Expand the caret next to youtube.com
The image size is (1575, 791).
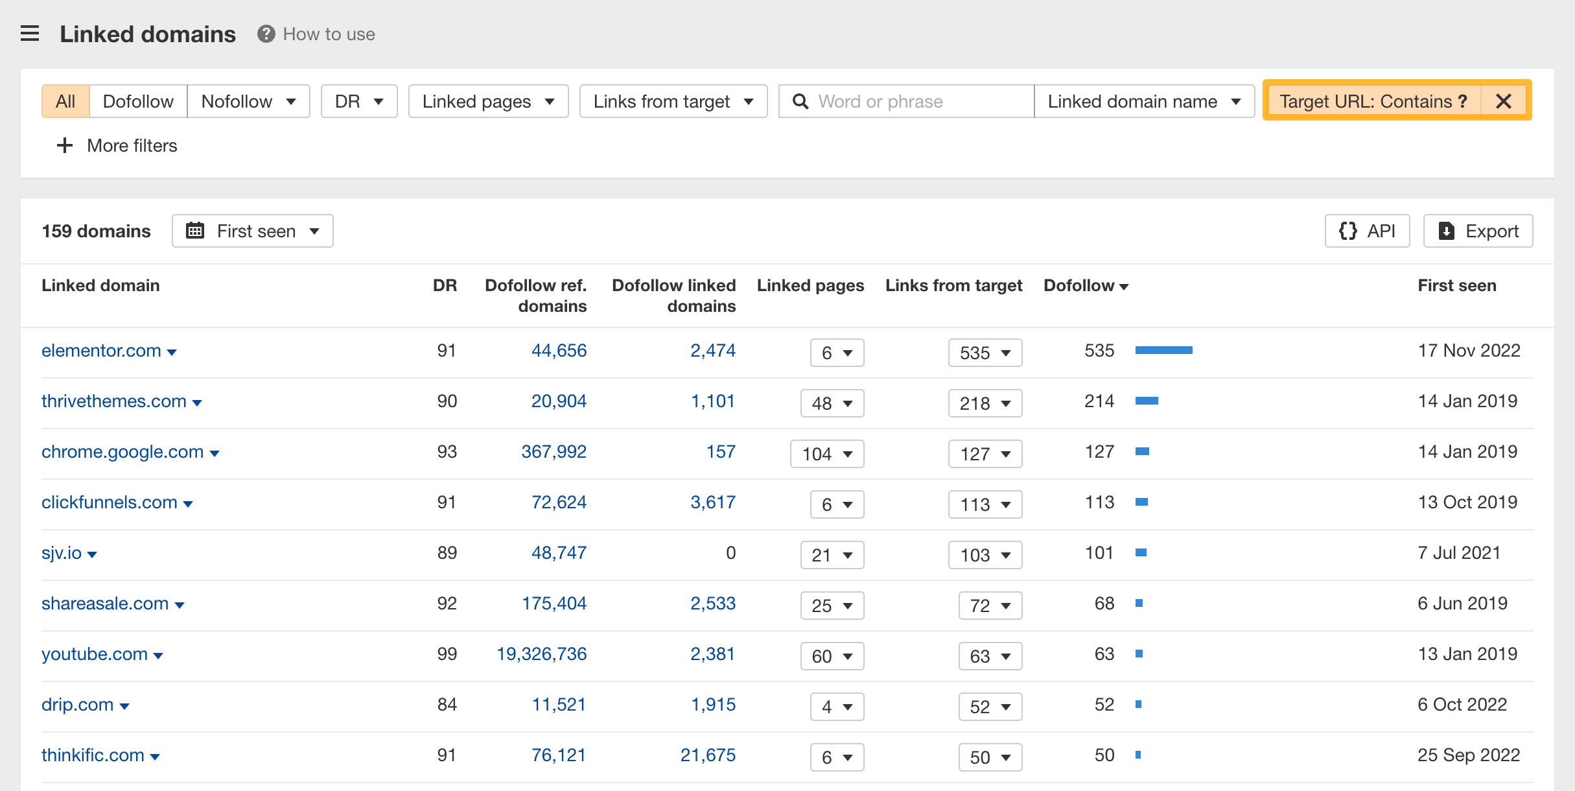click(x=158, y=655)
